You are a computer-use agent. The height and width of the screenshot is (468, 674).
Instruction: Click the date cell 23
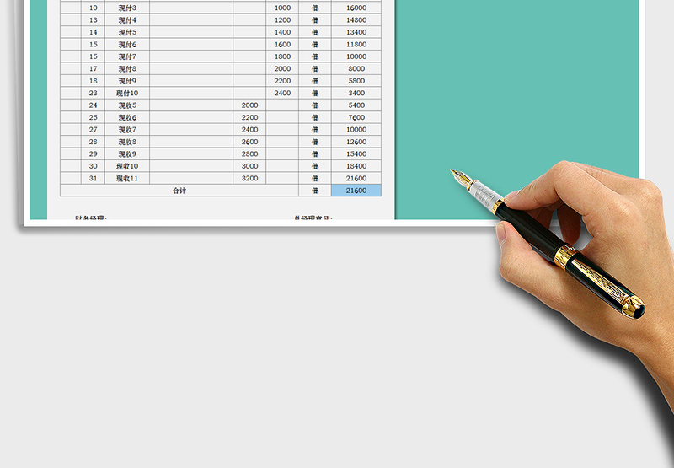[93, 93]
